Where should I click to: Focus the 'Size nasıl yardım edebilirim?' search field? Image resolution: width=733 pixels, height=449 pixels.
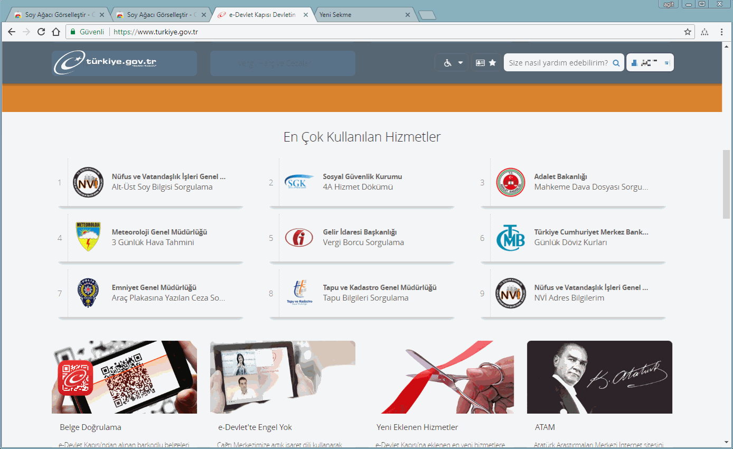(558, 63)
